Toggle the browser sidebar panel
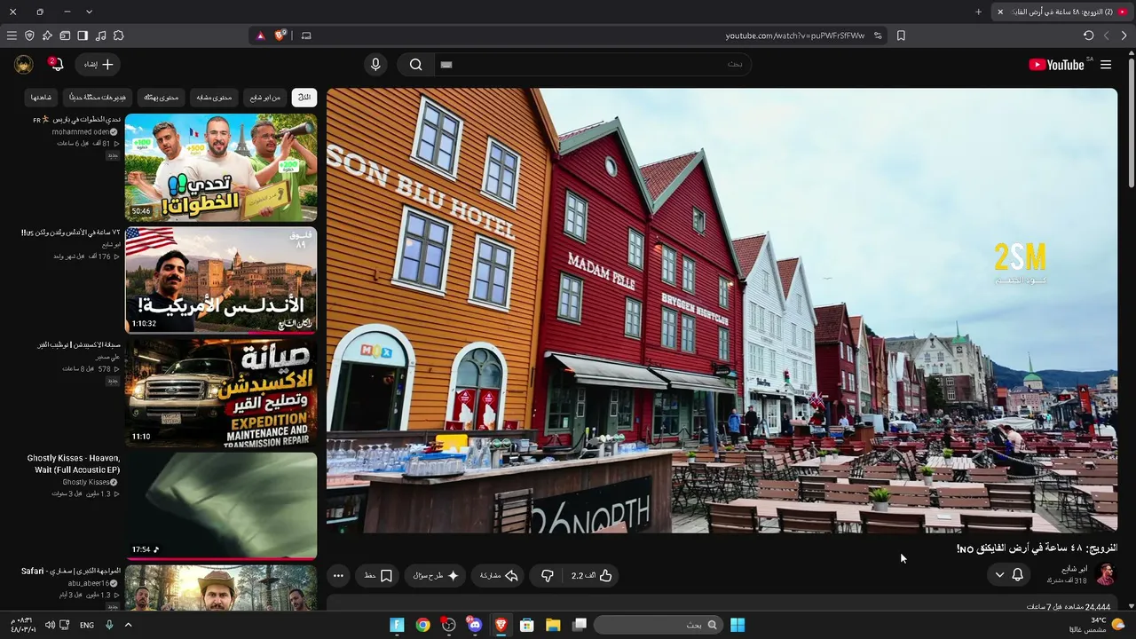1136x639 pixels. [x=83, y=35]
